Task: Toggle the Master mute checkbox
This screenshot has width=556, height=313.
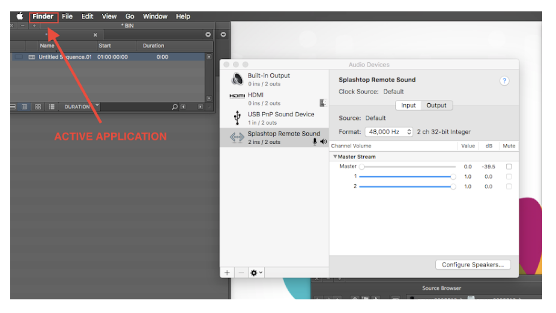Action: pos(509,167)
